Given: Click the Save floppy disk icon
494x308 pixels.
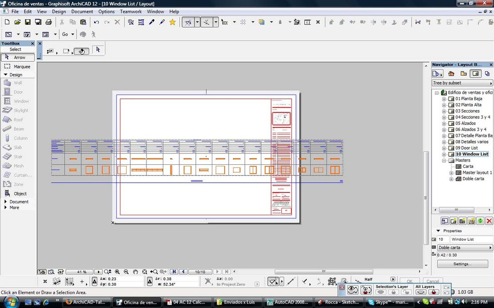Looking at the screenshot, I should pos(28,22).
